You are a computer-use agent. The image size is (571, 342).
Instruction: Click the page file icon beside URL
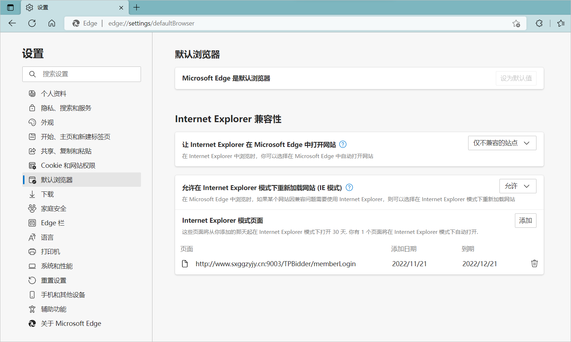[x=185, y=264]
